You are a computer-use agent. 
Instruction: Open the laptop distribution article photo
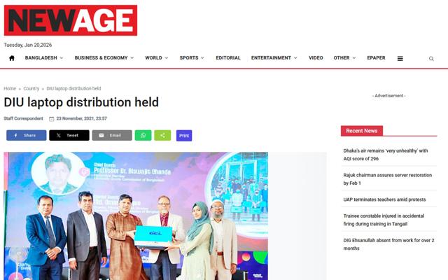(x=136, y=216)
